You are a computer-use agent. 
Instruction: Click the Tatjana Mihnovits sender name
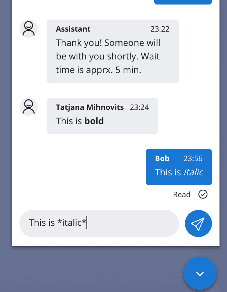[x=90, y=107]
